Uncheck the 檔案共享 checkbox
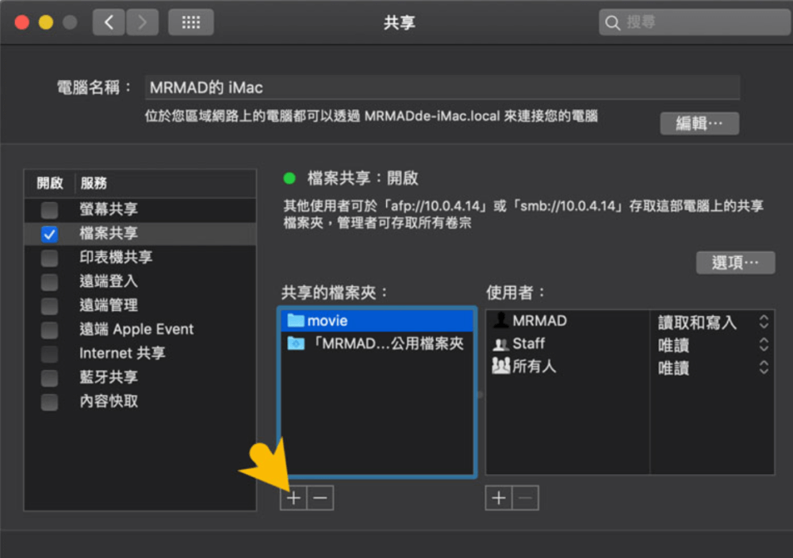 pos(49,234)
